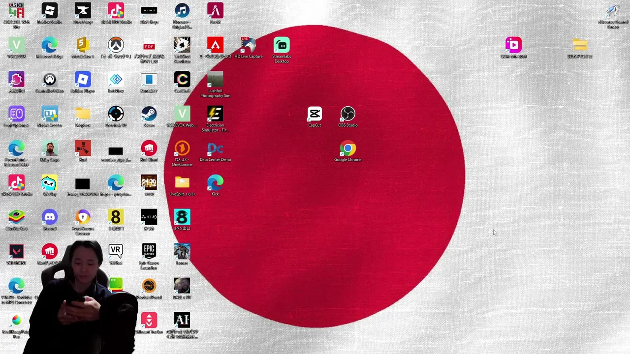Launch Avast Secure Browser icon
Screen dimensions: 630x354
coord(83,217)
